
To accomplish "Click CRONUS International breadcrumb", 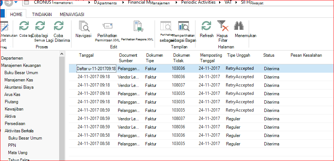I will pyautogui.click(x=53, y=3).
